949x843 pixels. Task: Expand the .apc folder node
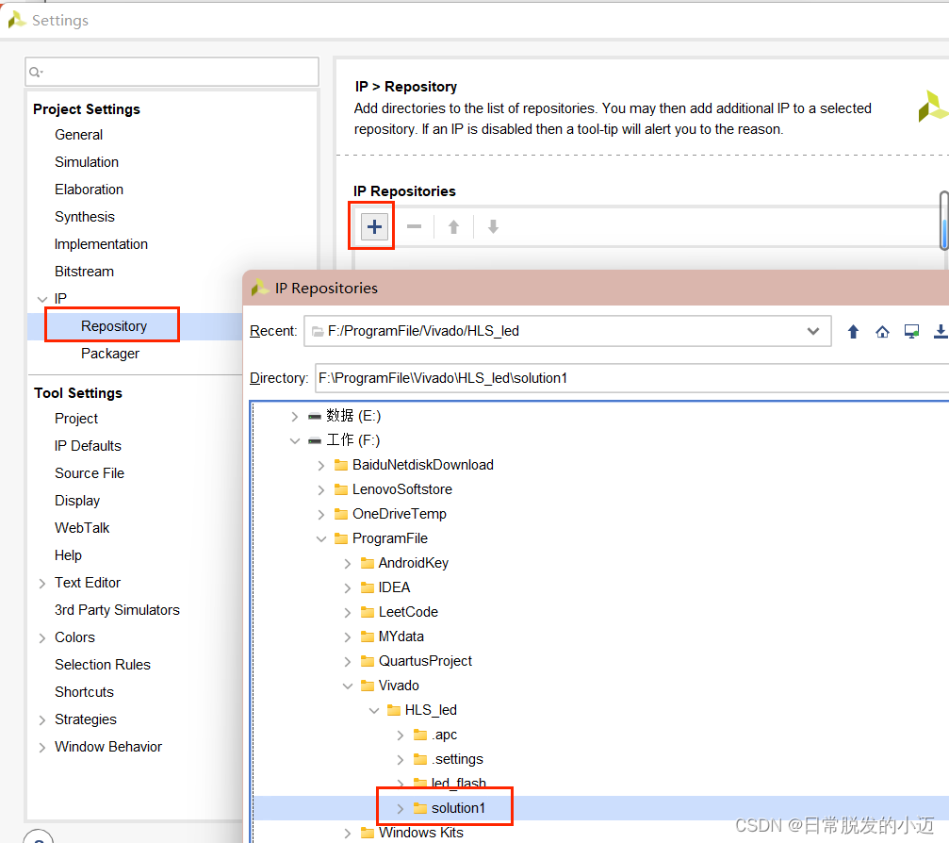[401, 735]
